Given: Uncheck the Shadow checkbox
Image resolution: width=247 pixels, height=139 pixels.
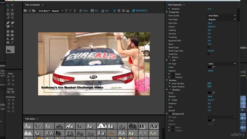Looking at the screenshot, I should point(170,90).
